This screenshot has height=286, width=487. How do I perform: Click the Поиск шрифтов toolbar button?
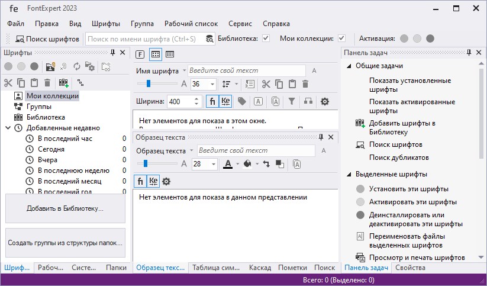pyautogui.click(x=47, y=39)
